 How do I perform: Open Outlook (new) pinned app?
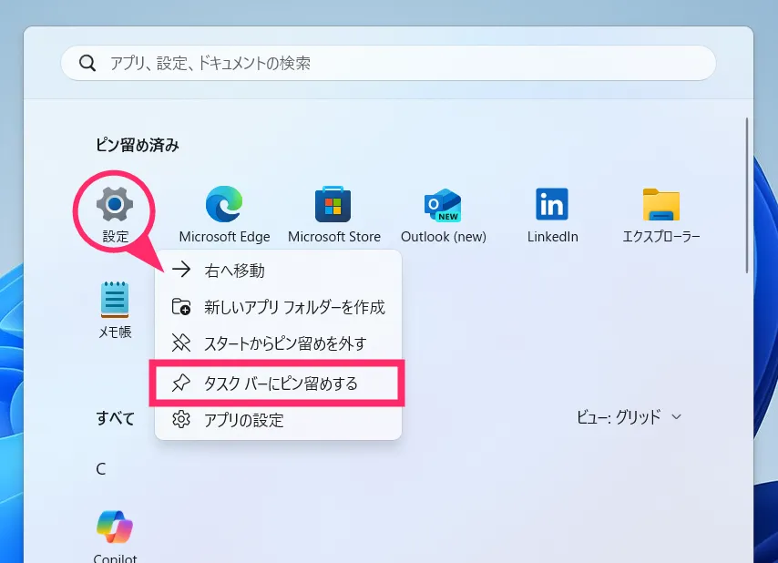[x=443, y=214]
